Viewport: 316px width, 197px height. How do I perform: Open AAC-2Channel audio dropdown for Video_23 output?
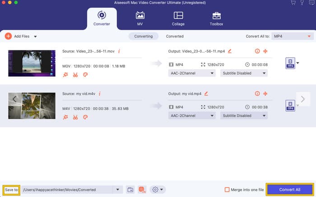coord(192,73)
